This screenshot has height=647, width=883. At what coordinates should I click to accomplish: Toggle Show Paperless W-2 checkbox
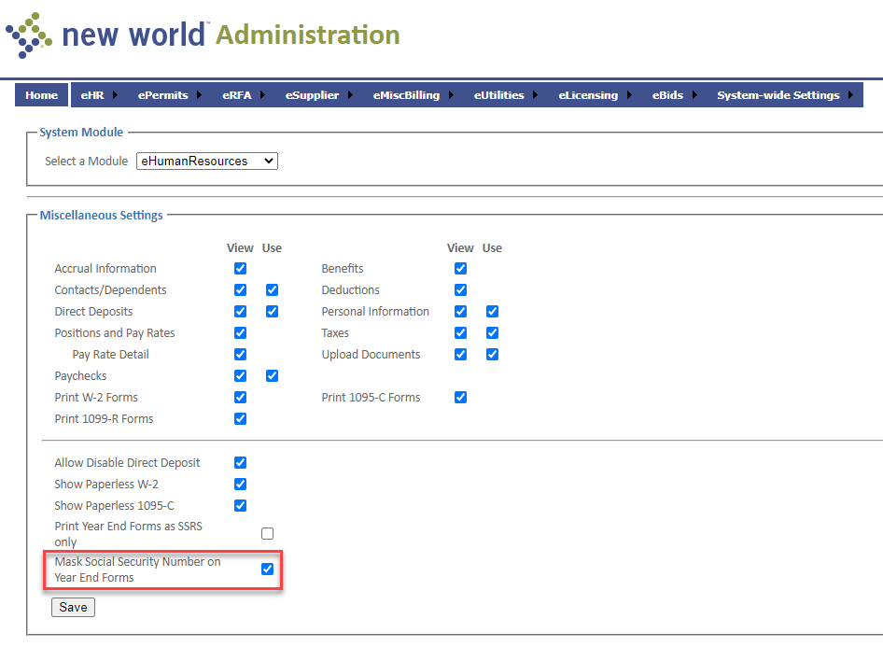[x=240, y=485]
